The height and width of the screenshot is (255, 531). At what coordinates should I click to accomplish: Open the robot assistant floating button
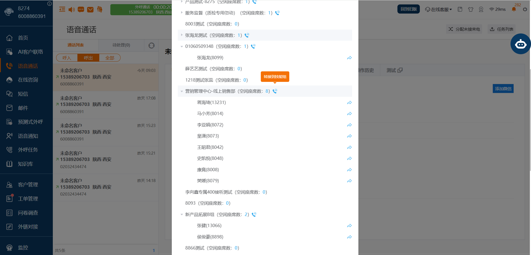coord(520,44)
